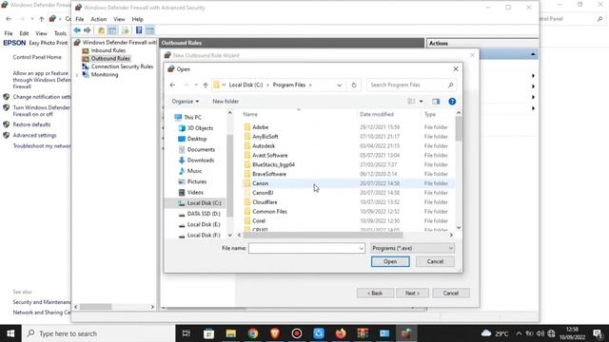Open Task View on the taskbar
Image resolution: width=609 pixels, height=342 pixels.
click(x=187, y=333)
